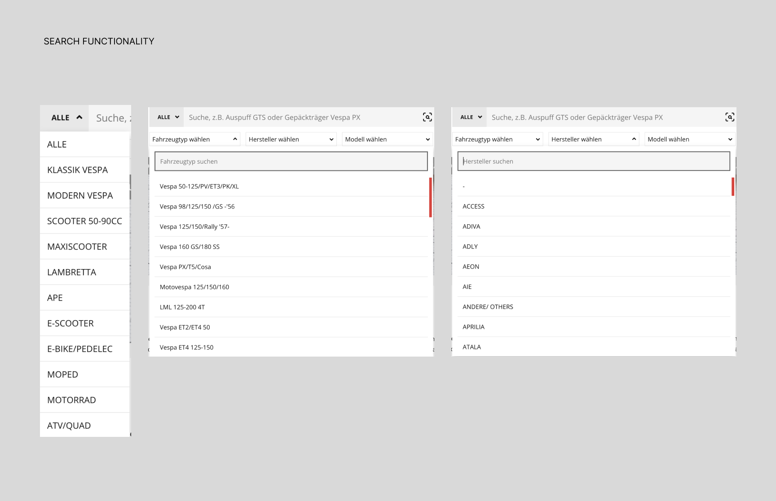Click the Fahrzeugtyp suchen search field
Image resolution: width=776 pixels, height=501 pixels.
coord(291,161)
